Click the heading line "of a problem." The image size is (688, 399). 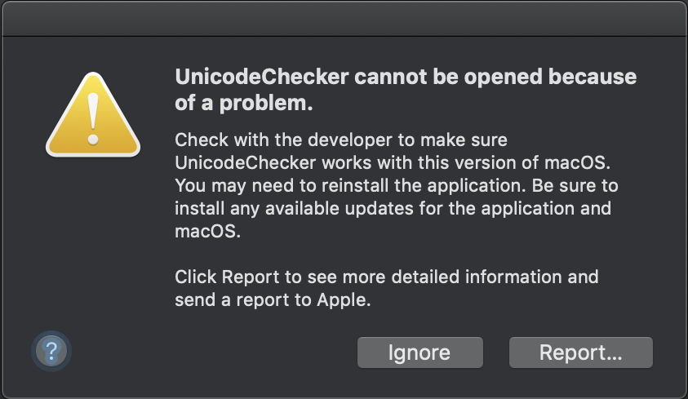click(x=244, y=104)
